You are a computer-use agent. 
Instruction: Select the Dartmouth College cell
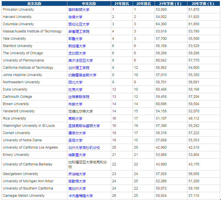[x=34, y=97]
